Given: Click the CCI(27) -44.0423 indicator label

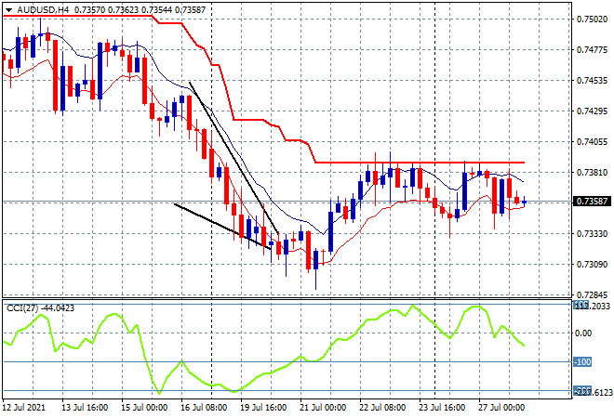Looking at the screenshot, I should (40, 308).
